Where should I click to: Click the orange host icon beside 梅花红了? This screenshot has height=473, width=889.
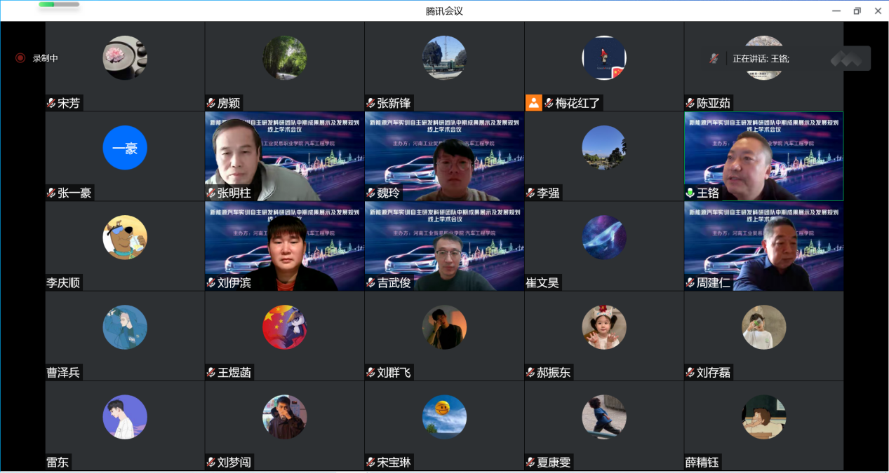534,103
